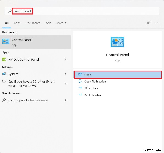Expand the web results chevron arrow

(65, 100)
